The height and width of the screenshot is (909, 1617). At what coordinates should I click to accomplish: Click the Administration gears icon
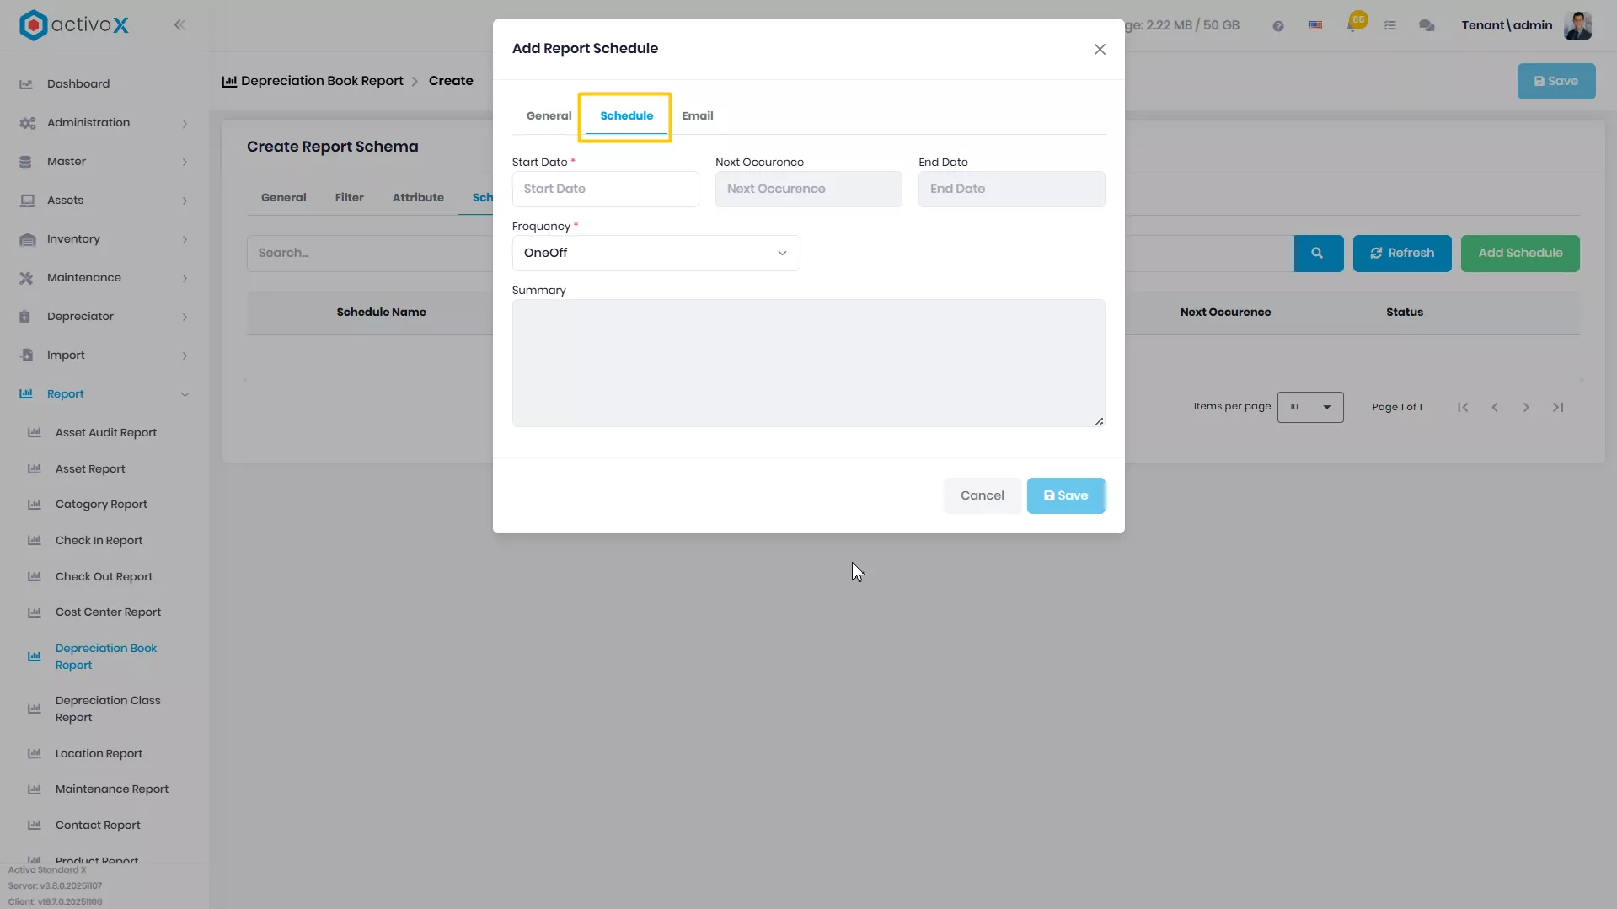27,123
